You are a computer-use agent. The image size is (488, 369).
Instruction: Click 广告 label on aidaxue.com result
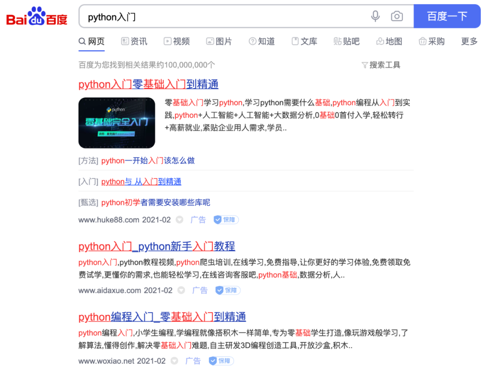pos(200,291)
